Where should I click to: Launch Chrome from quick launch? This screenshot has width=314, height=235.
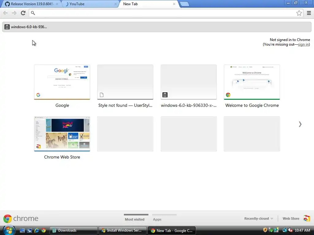coord(44,230)
